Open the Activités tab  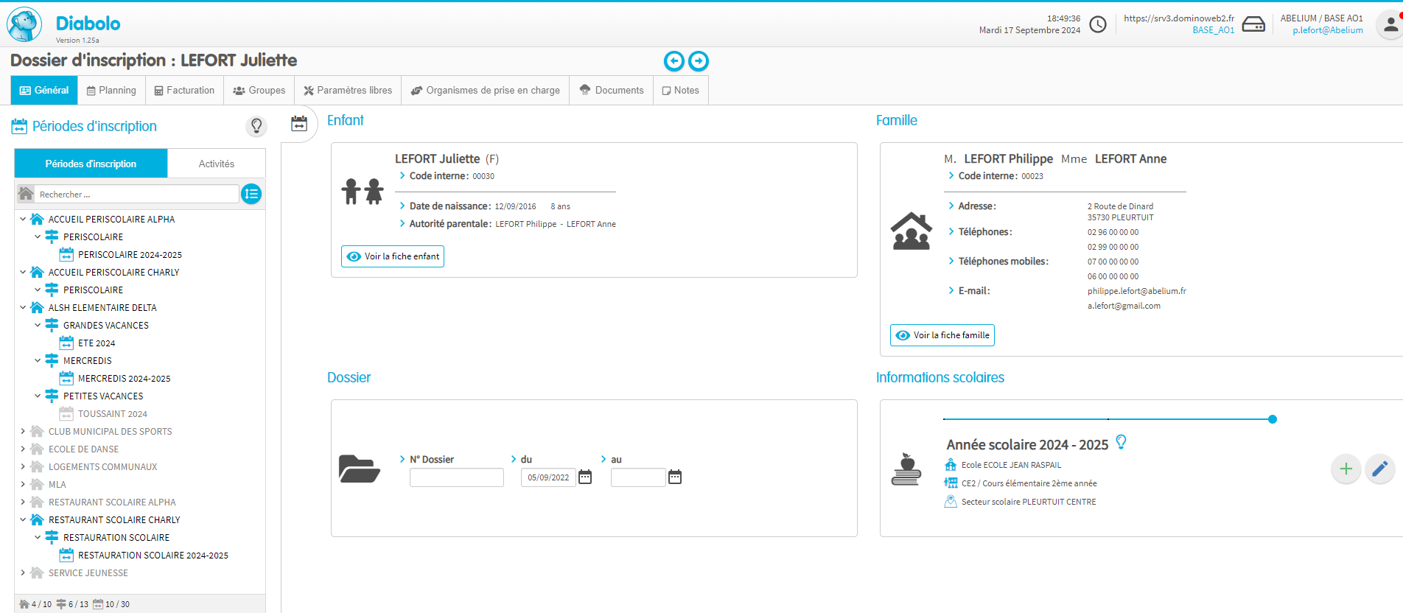coord(216,164)
